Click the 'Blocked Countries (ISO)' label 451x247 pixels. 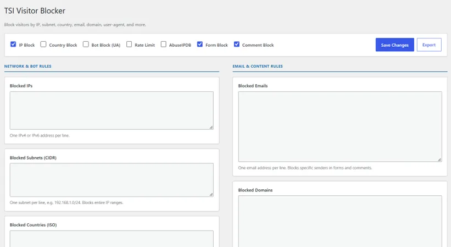tap(33, 225)
